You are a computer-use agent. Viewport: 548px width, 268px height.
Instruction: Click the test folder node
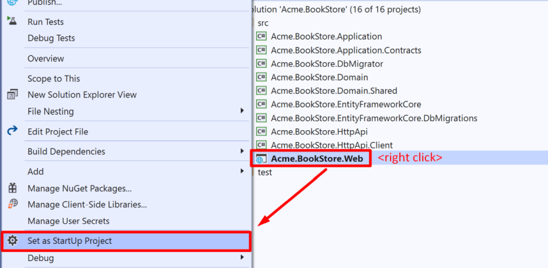265,172
